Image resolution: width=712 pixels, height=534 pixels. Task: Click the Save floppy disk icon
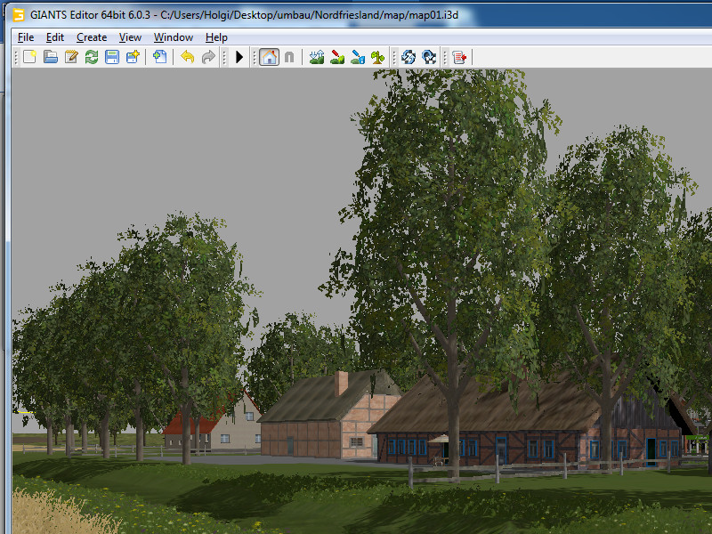click(x=112, y=57)
